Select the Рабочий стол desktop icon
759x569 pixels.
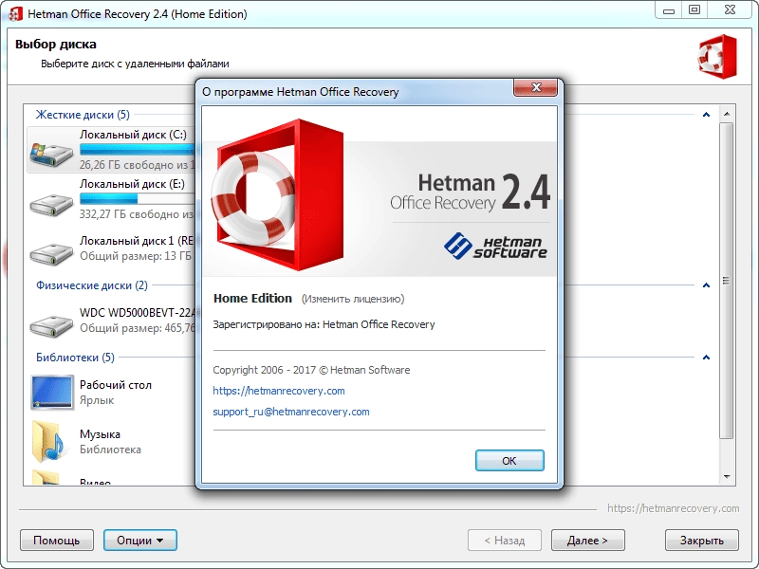tap(52, 392)
